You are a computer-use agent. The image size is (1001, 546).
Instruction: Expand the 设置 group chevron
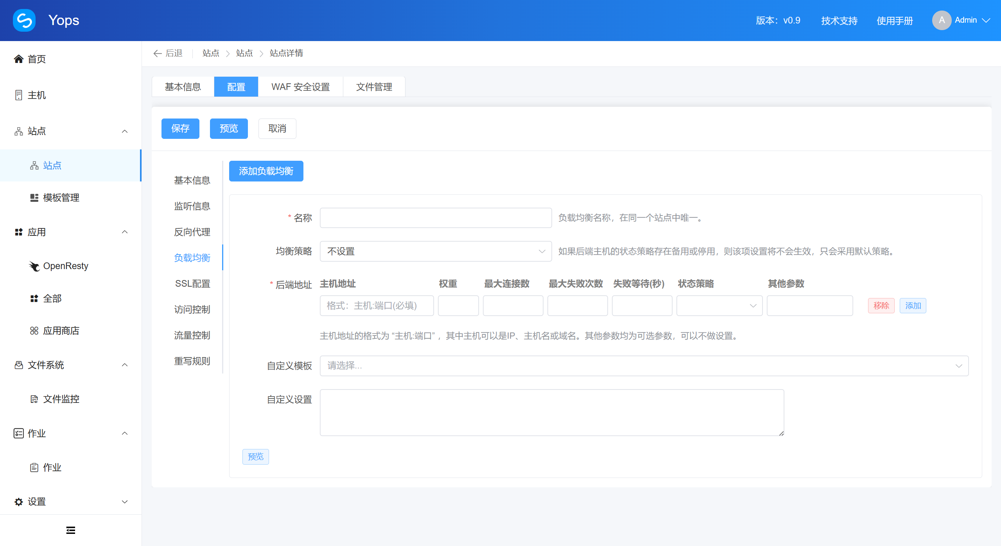(x=125, y=502)
